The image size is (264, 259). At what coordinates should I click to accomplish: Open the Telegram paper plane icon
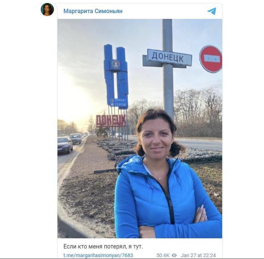pos(212,11)
